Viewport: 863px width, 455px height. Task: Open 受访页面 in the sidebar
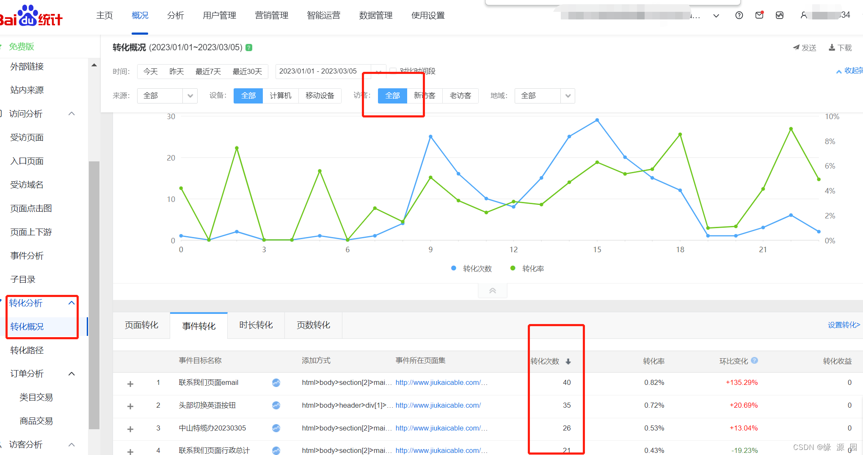click(x=27, y=137)
